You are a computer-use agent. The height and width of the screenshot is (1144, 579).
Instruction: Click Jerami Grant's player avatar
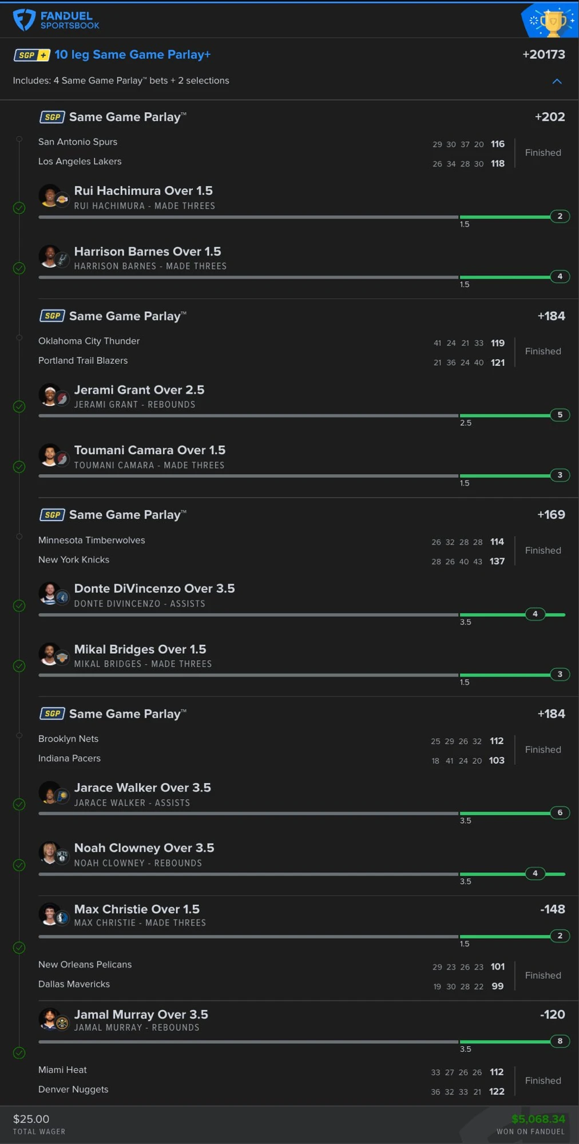[x=50, y=395]
